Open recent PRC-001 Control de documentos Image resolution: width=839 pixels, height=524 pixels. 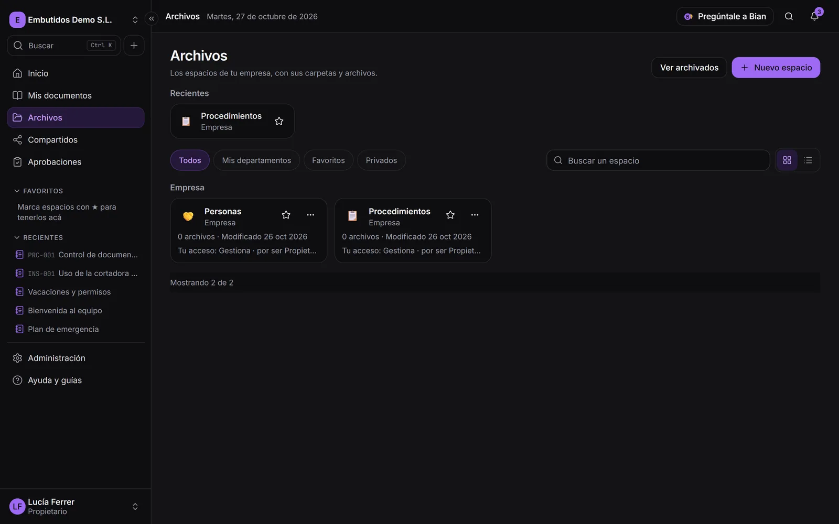pos(77,255)
